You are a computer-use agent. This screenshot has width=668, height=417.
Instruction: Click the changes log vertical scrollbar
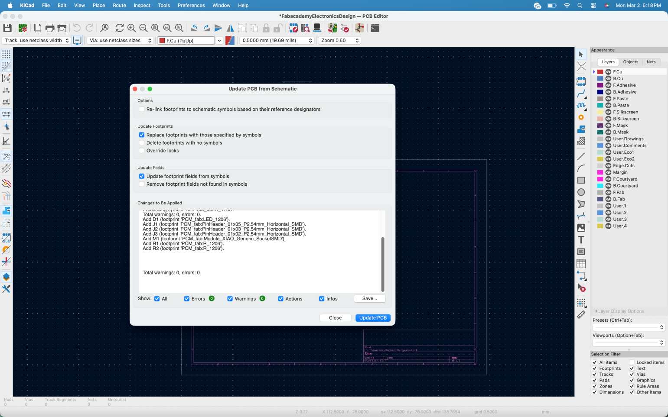tap(382, 264)
